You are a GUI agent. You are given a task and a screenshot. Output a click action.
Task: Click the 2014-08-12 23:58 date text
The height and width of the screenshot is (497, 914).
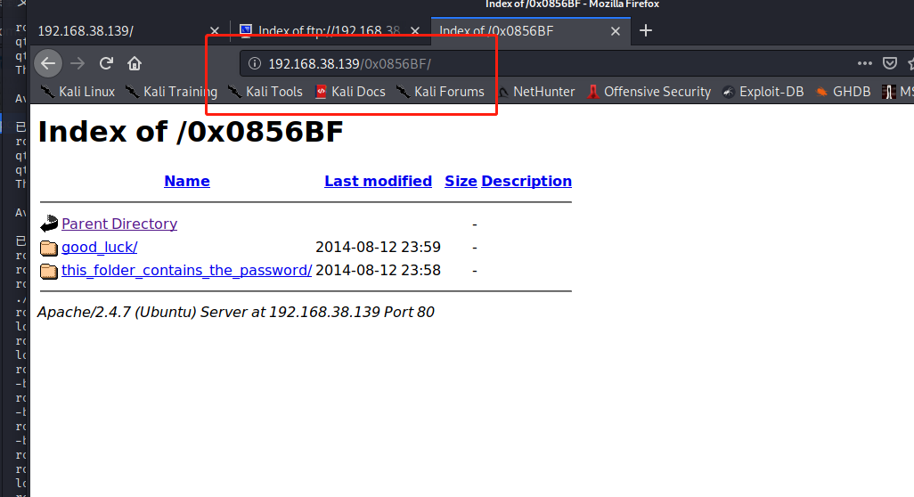[x=378, y=271]
